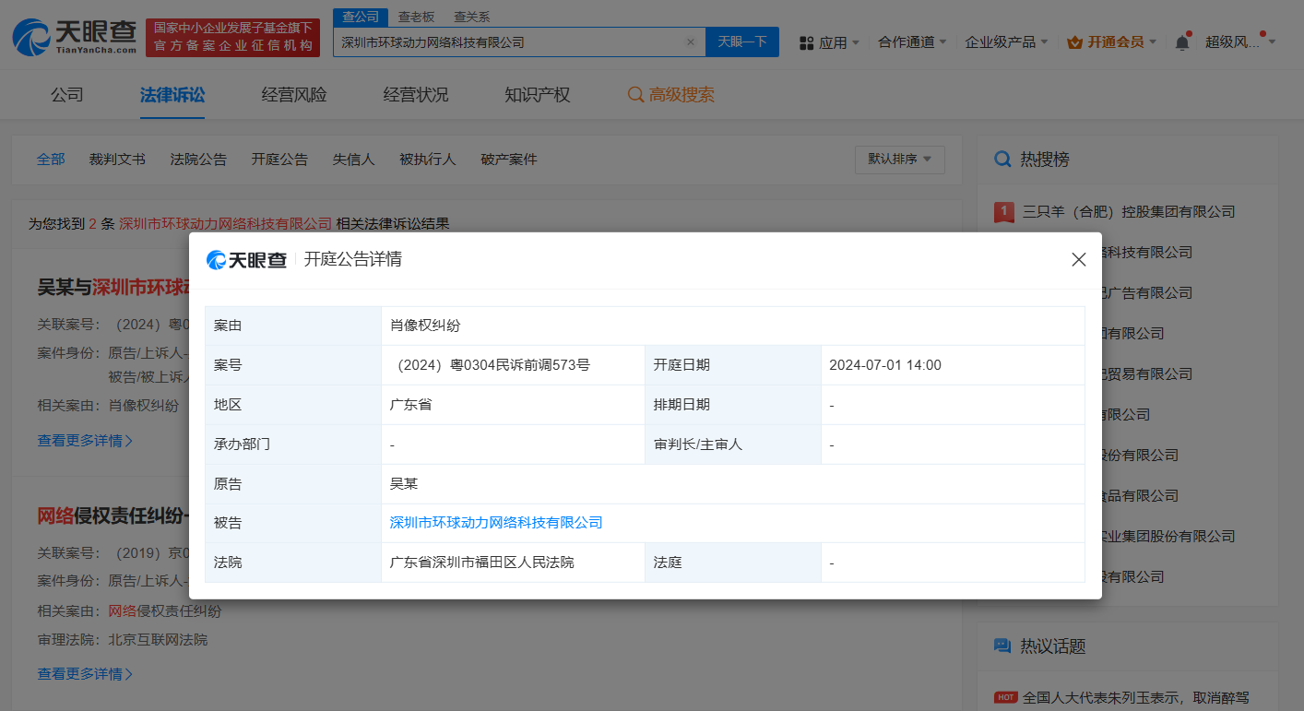Switch to the 查老板 search tab
The height and width of the screenshot is (711, 1304).
417,17
